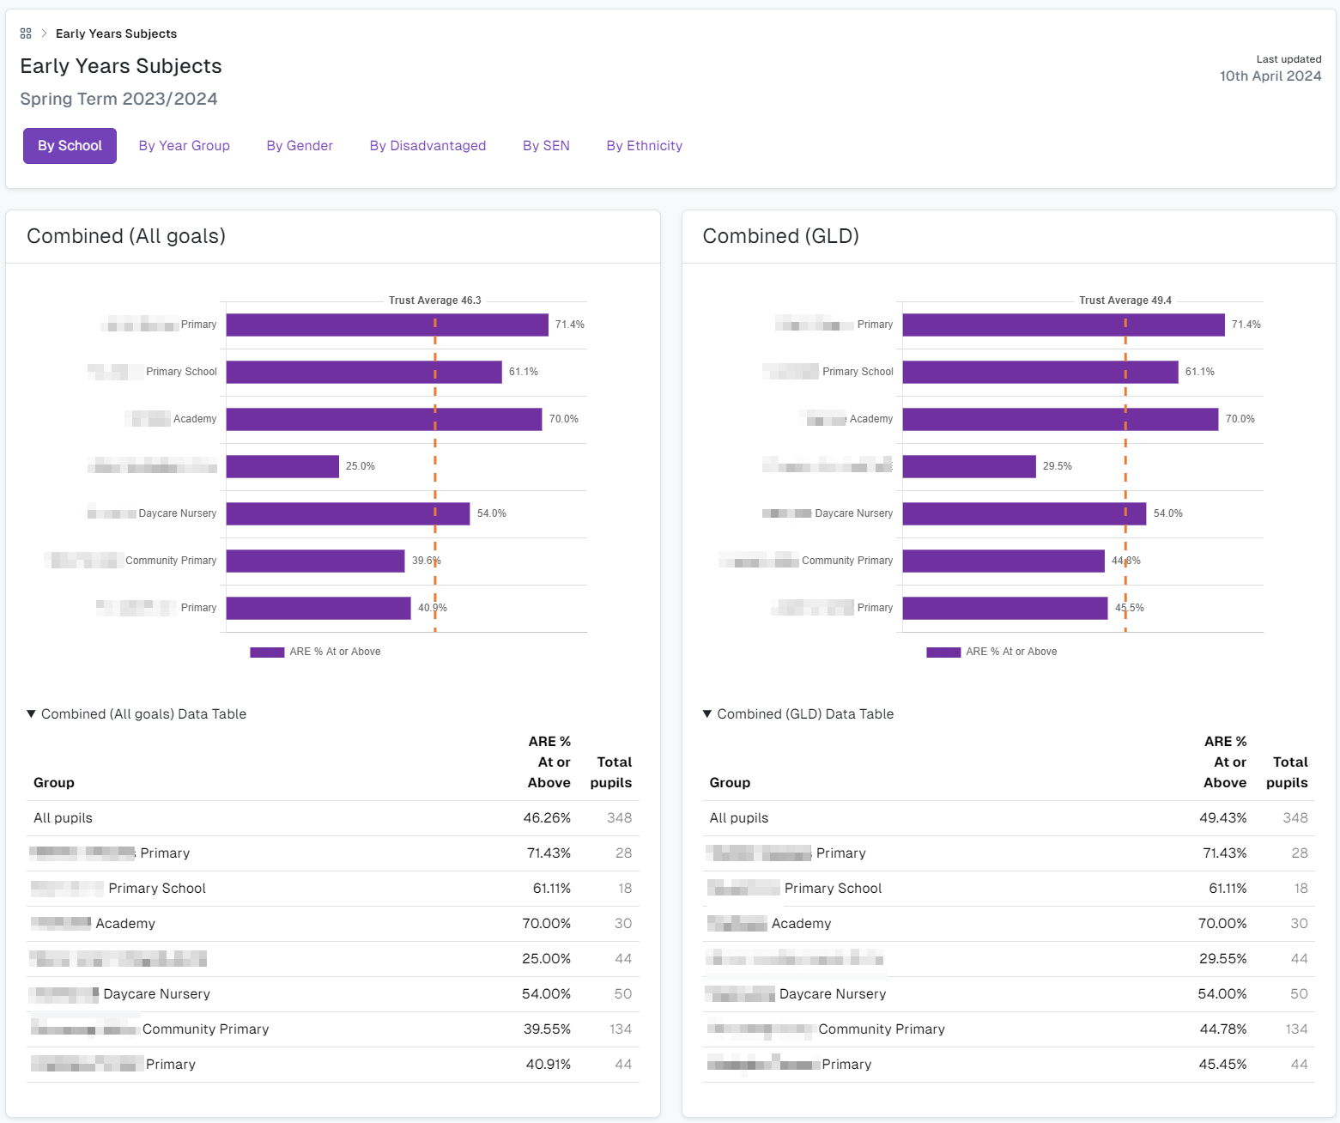This screenshot has height=1123, width=1340.
Task: Collapse the Combined (All goals) Data Table
Action: click(136, 714)
